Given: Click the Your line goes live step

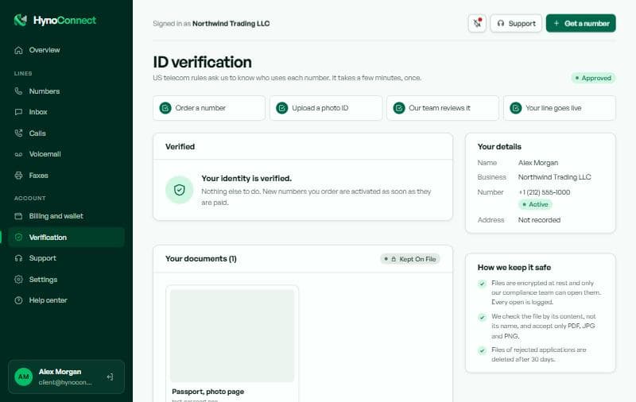Looking at the screenshot, I should tap(560, 108).
